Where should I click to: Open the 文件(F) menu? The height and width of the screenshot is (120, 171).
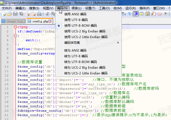pyautogui.click(x=7, y=8)
